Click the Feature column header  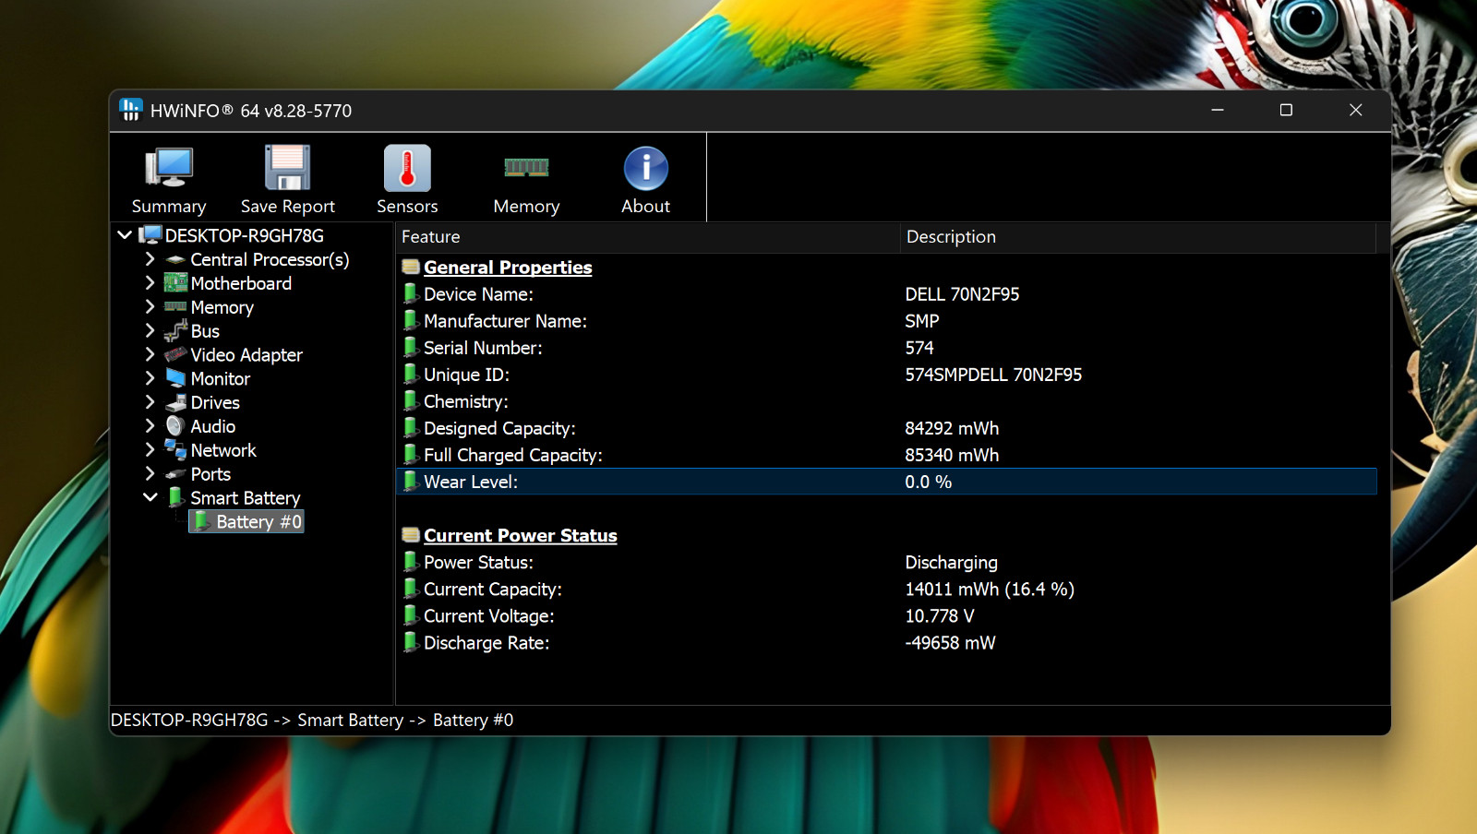pyautogui.click(x=648, y=237)
